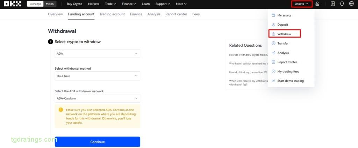Click the Withdrawal page heading
358x148 pixels.
pyautogui.click(x=62, y=31)
